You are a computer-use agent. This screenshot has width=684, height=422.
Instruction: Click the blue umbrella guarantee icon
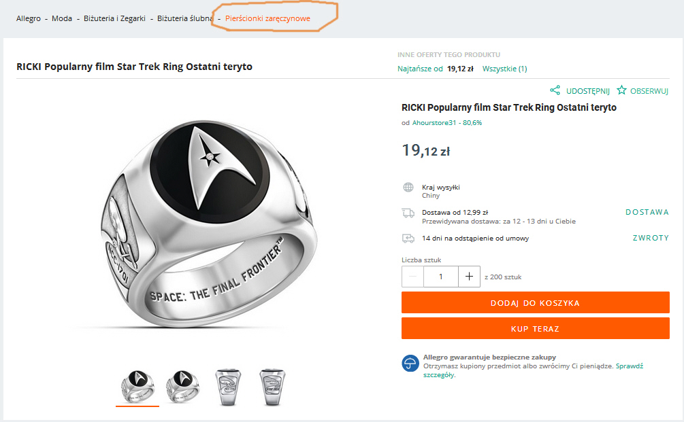pyautogui.click(x=410, y=363)
